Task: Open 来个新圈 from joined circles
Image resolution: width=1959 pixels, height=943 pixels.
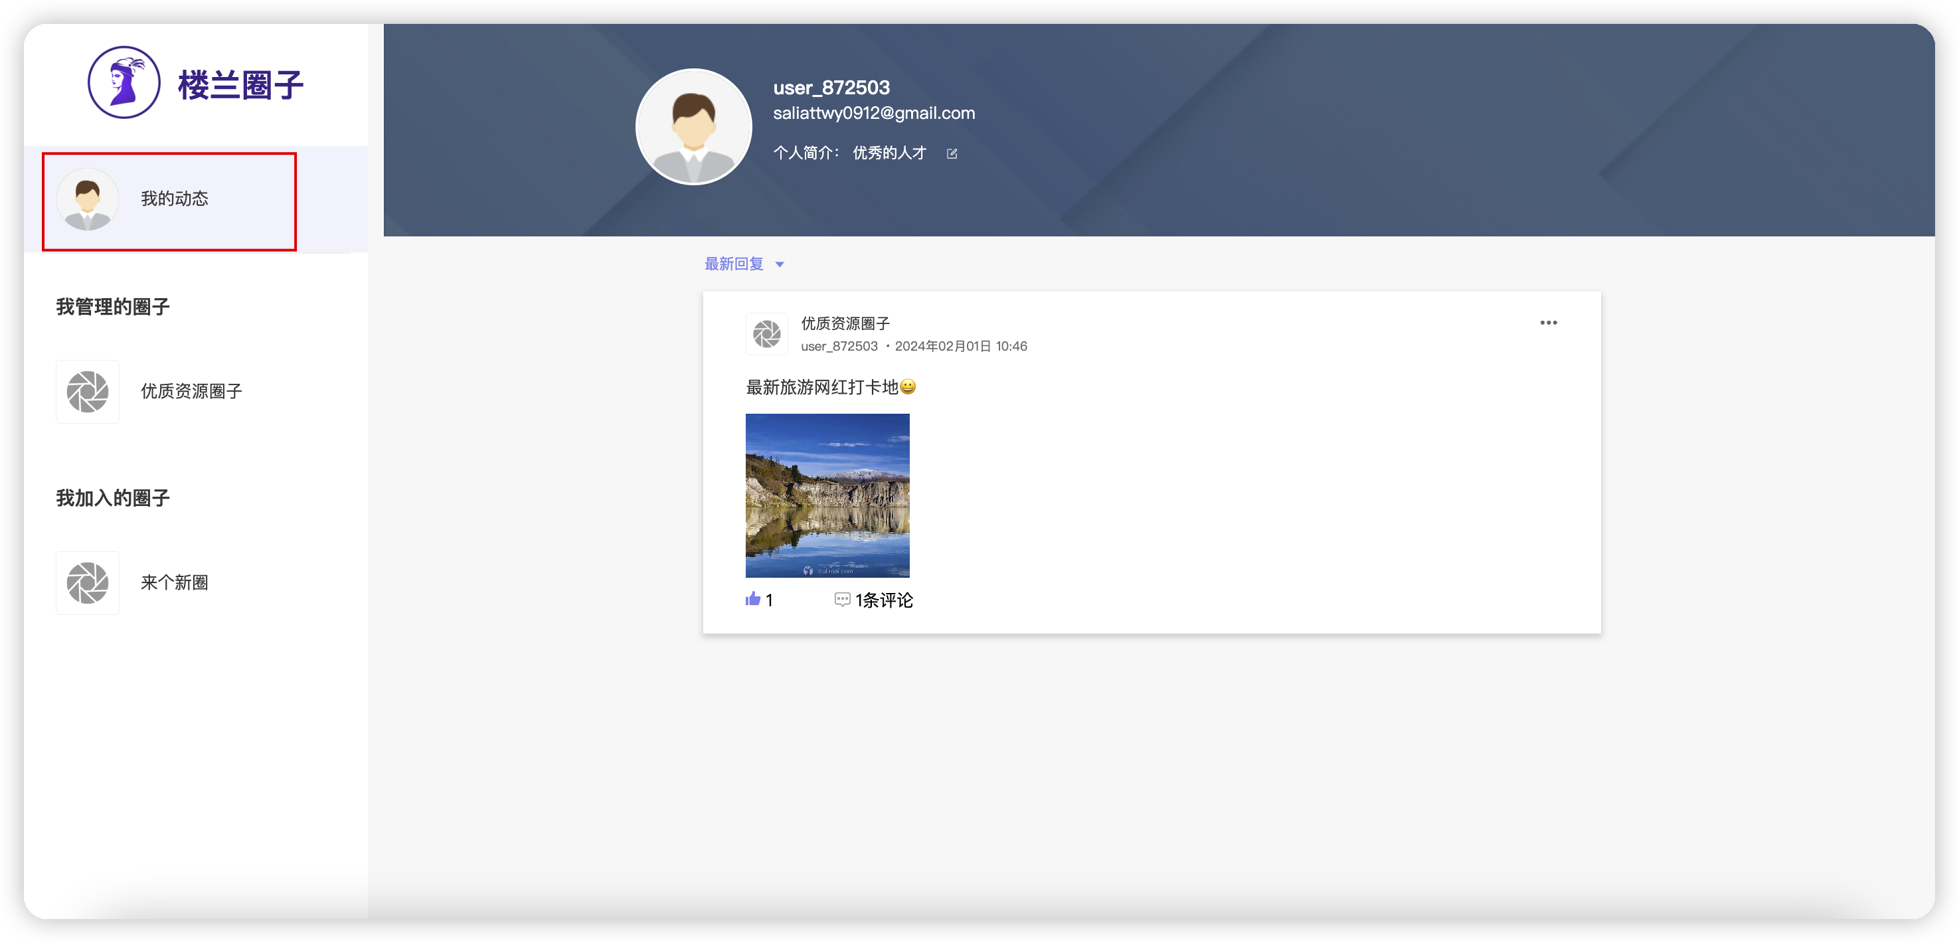Action: coord(174,582)
